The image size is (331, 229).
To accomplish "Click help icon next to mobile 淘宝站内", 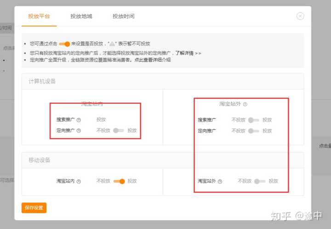I will point(79,182).
